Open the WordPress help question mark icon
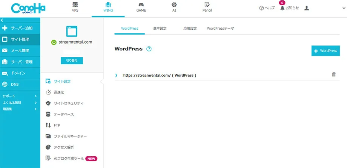The width and height of the screenshot is (347, 168). [x=149, y=49]
